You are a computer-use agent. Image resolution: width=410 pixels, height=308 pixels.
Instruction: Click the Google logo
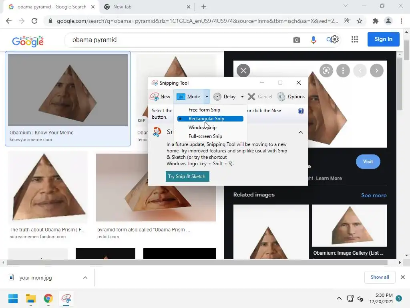pos(28,41)
